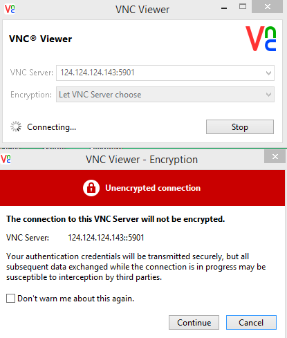Open the Encryption dropdown arrow
287x338 pixels.
pyautogui.click(x=268, y=95)
